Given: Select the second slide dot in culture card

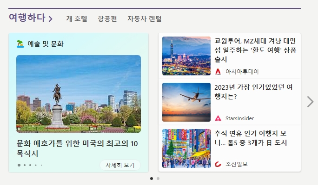Looking at the screenshot, I should (x=25, y=165).
